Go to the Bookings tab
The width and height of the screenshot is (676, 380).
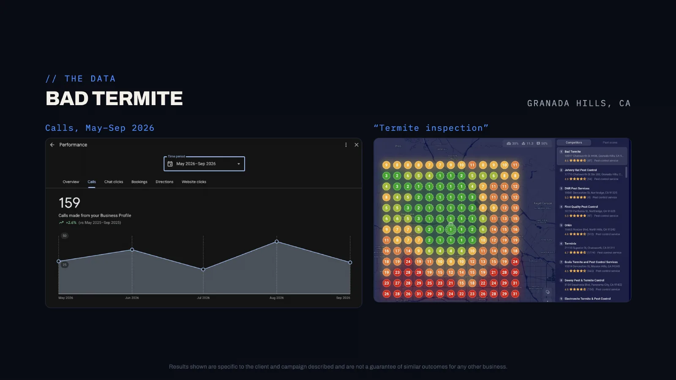click(x=139, y=182)
